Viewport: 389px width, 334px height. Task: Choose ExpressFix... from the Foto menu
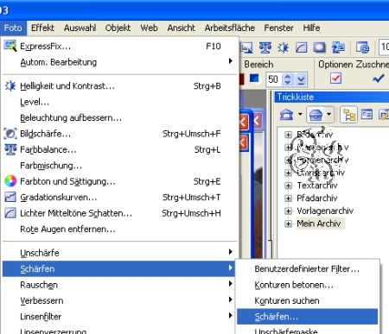pos(119,46)
